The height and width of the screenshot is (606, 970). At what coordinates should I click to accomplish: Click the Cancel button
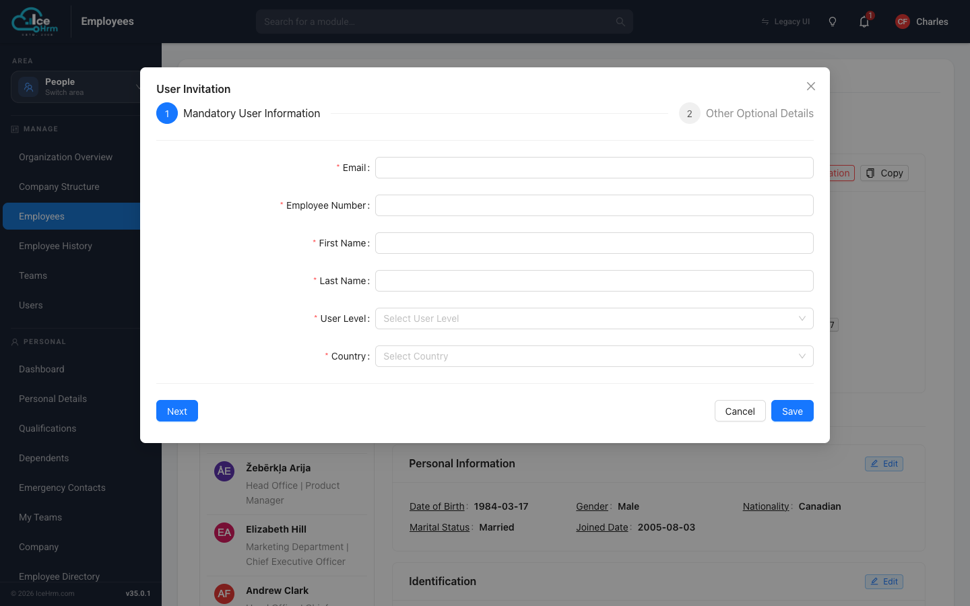tap(740, 411)
